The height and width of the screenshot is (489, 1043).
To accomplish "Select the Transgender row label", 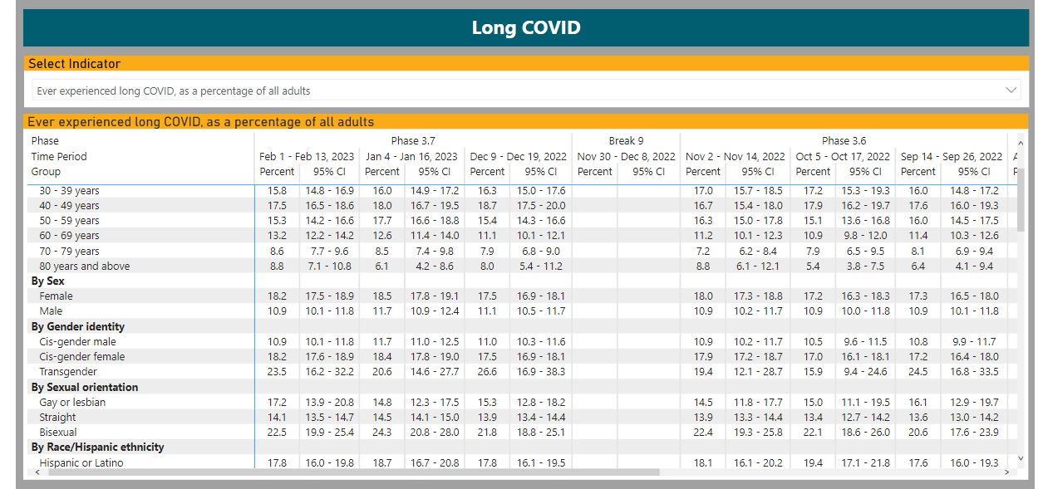I will (67, 372).
